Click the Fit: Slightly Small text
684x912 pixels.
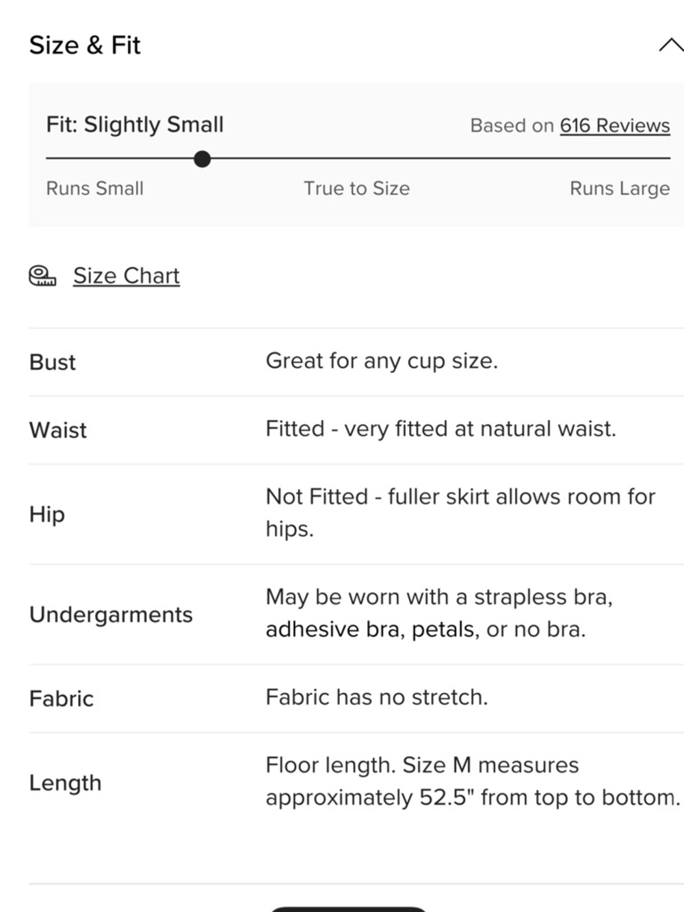[x=135, y=125]
